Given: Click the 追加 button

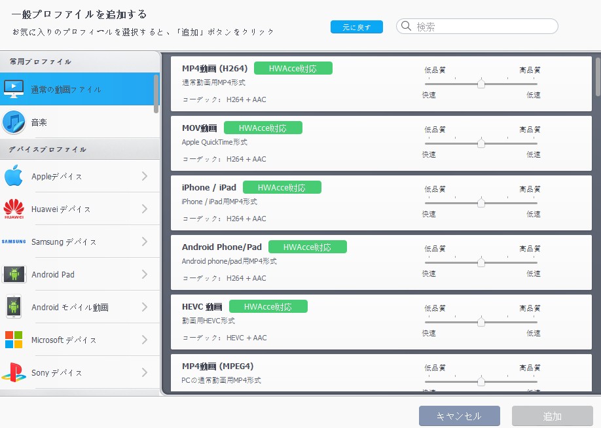Looking at the screenshot, I should [x=553, y=416].
